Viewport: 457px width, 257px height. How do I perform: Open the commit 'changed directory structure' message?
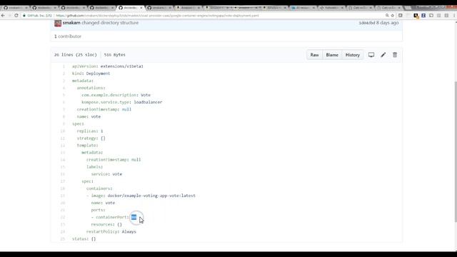pos(110,23)
